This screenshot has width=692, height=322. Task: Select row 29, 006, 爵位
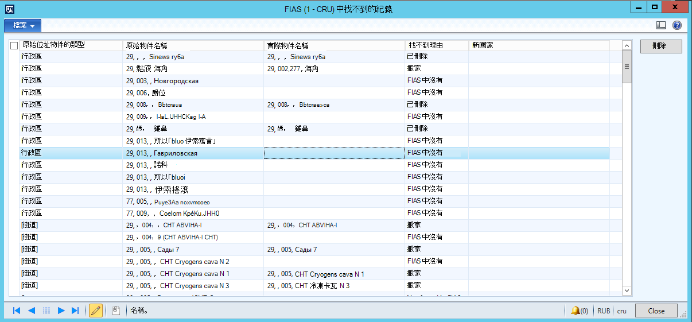pos(193,92)
